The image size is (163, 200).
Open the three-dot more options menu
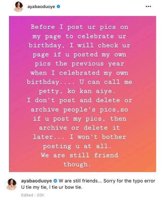click(x=148, y=7)
